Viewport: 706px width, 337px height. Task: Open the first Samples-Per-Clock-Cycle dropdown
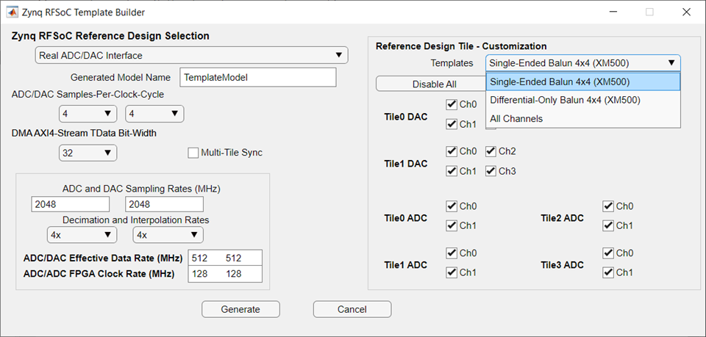pyautogui.click(x=88, y=113)
